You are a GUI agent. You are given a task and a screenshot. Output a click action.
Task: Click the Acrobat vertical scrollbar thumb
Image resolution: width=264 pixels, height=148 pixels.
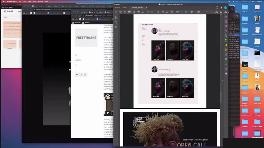(221, 97)
